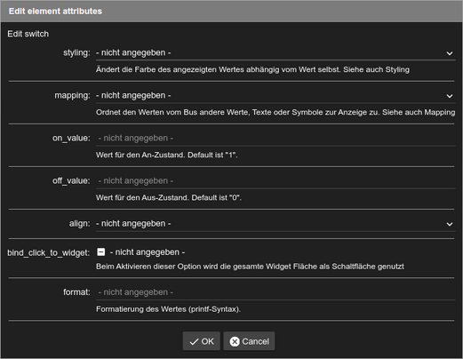Click the 'styling:' field label
The width and height of the screenshot is (463, 359).
click(76, 52)
